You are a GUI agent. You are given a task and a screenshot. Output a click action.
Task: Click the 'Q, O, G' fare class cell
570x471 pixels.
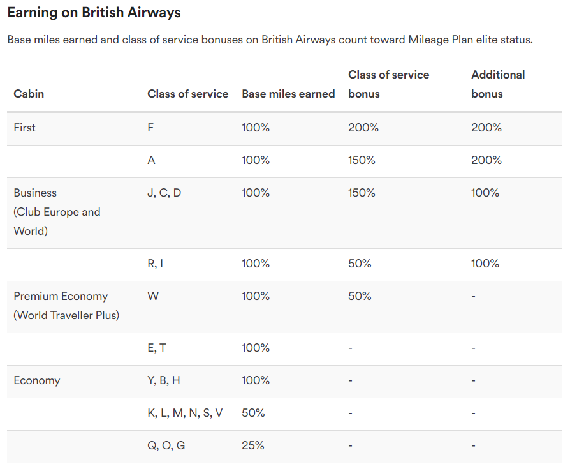tap(166, 445)
